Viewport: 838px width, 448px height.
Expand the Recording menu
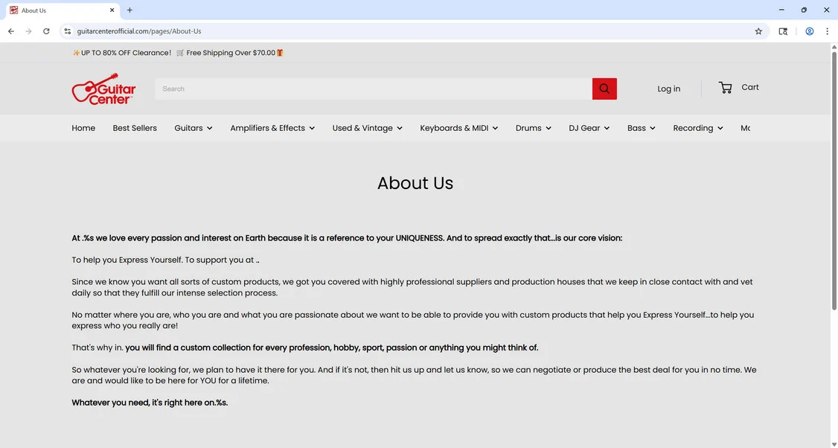[698, 128]
